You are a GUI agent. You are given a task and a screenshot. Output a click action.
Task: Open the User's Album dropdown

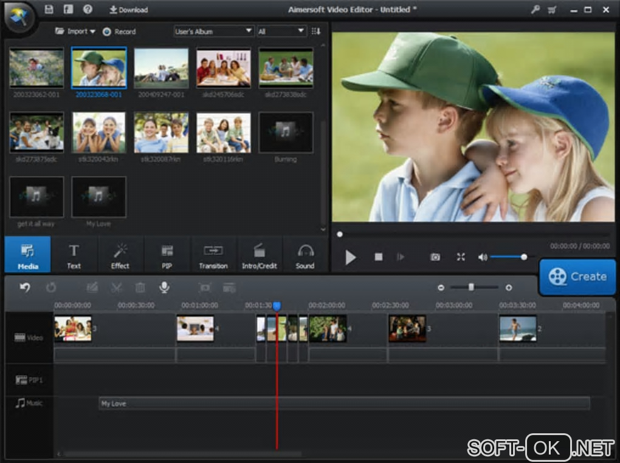(x=213, y=31)
